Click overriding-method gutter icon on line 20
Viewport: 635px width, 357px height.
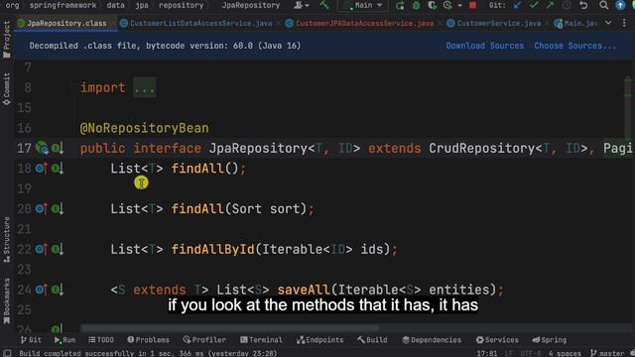(x=42, y=208)
